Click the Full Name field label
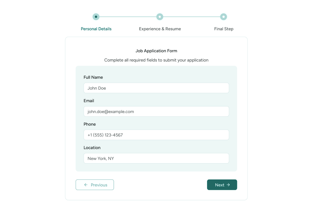Image resolution: width=309 pixels, height=211 pixels. pos(93,77)
